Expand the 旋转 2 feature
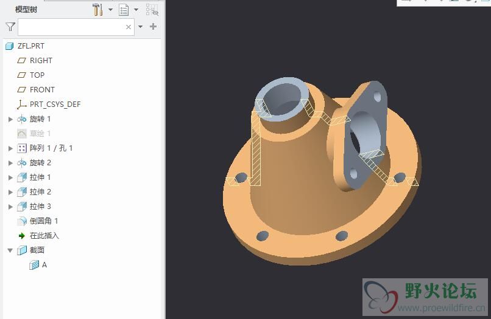 [x=10, y=163]
